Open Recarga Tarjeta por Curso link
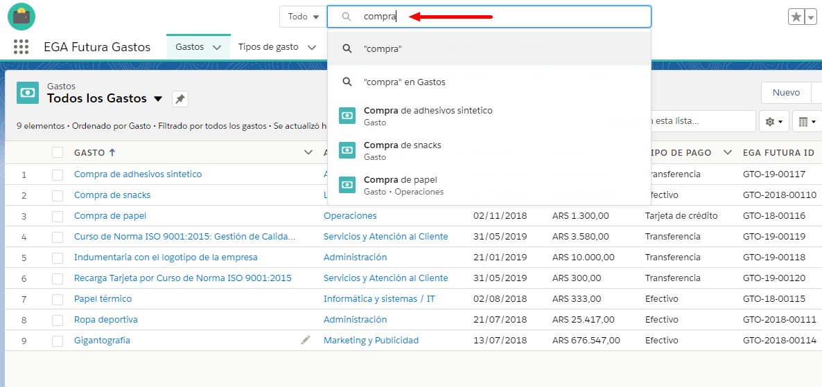The width and height of the screenshot is (822, 387). 183,278
